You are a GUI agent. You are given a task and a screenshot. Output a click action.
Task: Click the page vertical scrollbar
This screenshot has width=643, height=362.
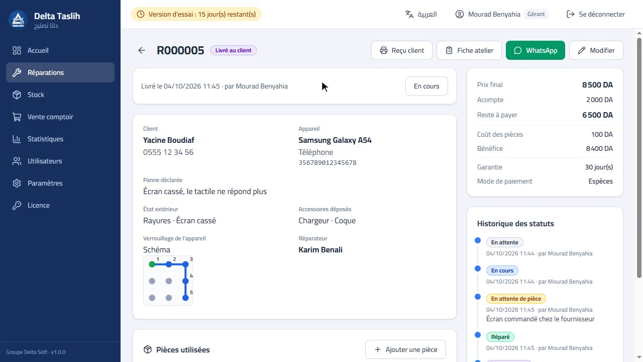pos(639,157)
